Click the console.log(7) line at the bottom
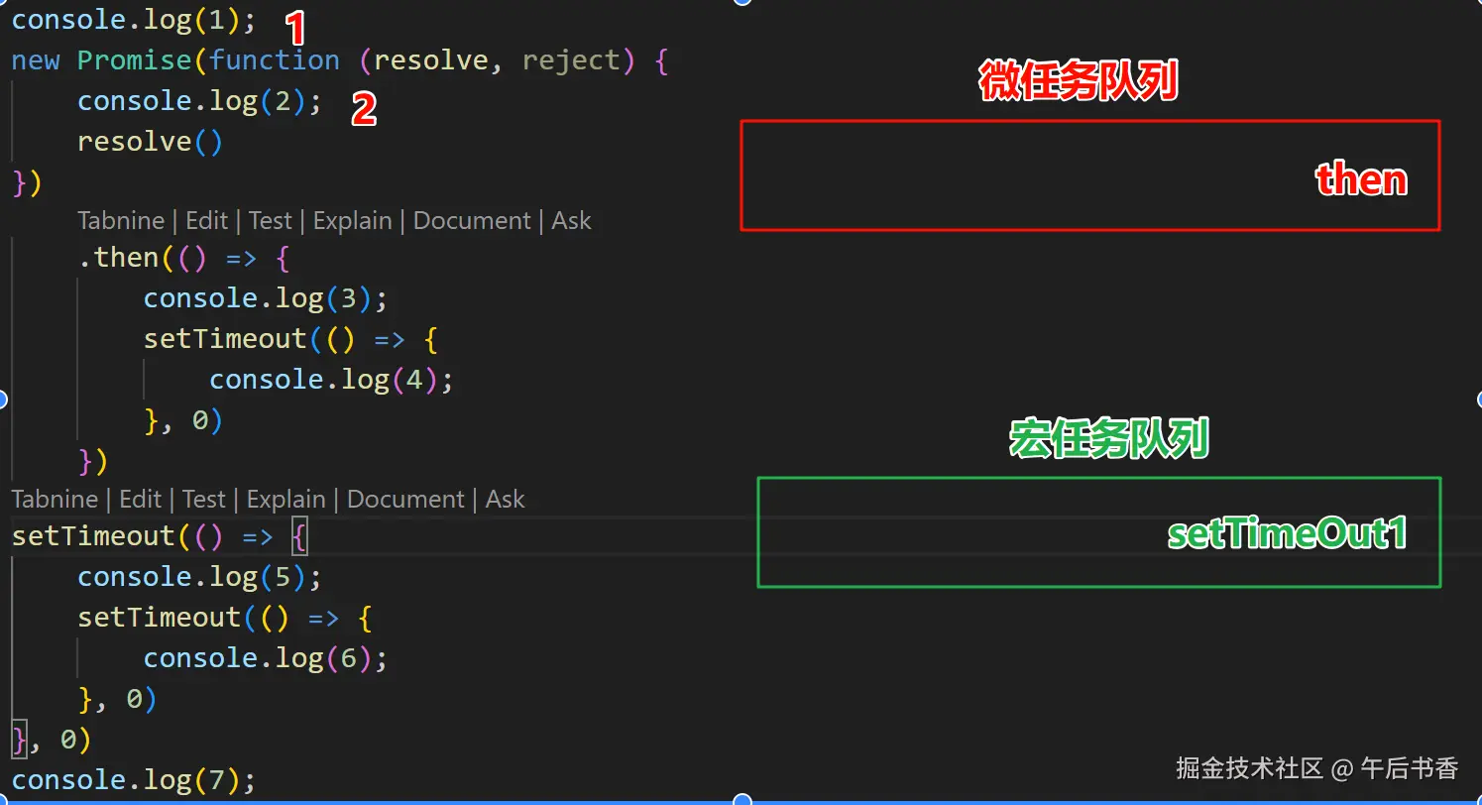 point(131,779)
